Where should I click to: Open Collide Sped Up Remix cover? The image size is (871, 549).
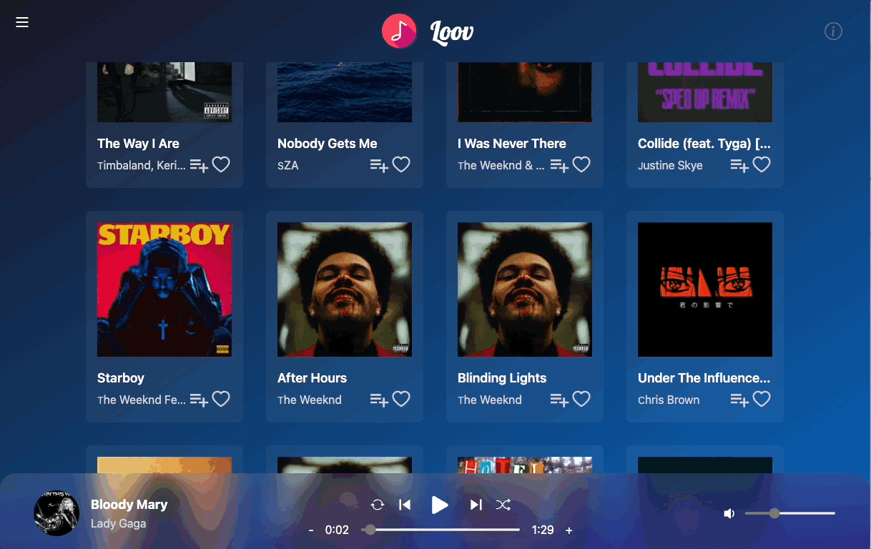(705, 92)
